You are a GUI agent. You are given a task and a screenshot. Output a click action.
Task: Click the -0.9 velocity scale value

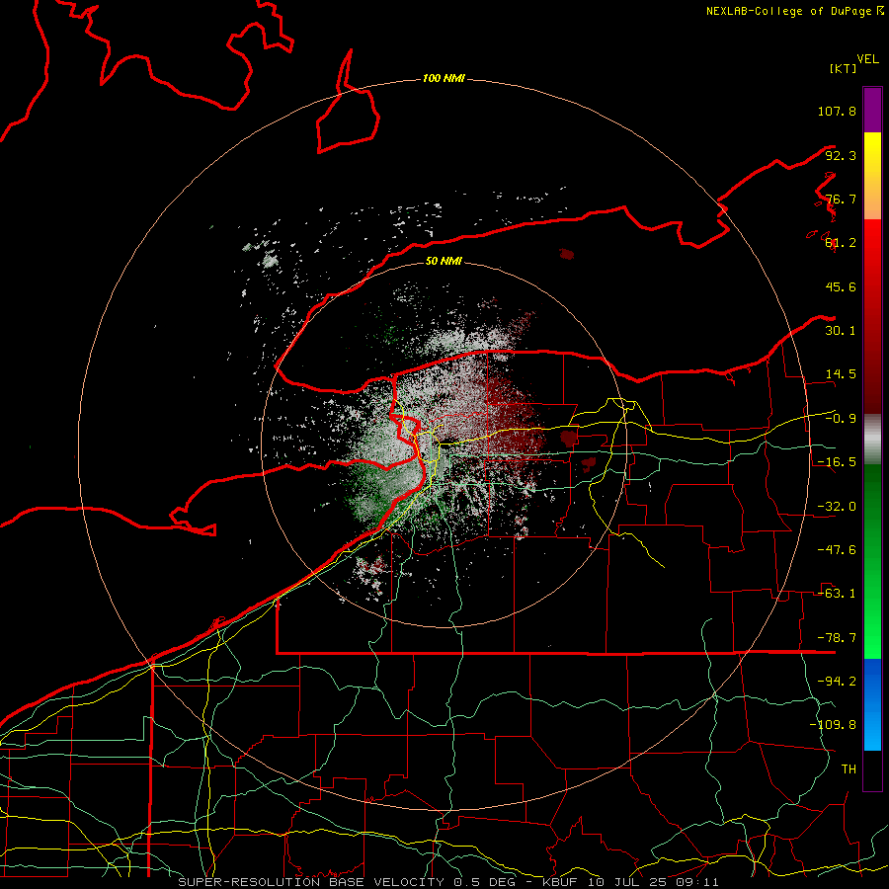841,419
